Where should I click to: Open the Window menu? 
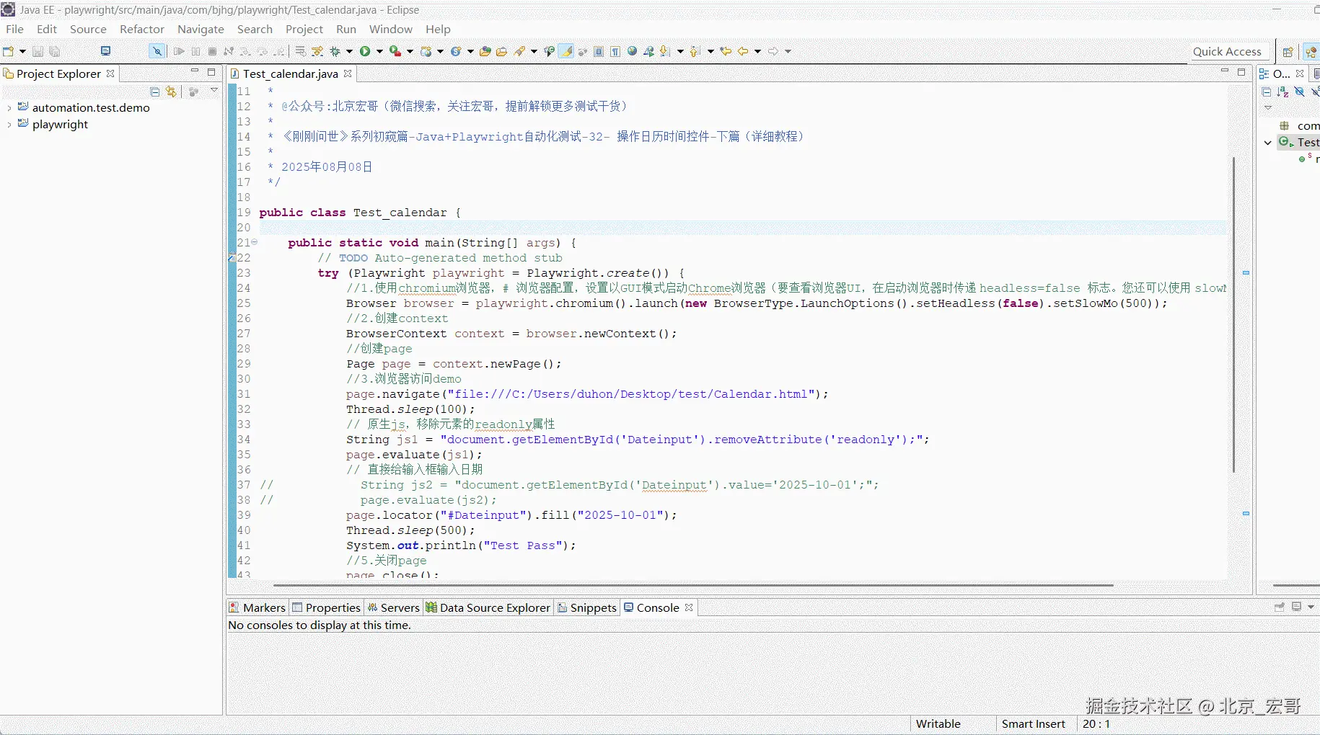point(391,29)
